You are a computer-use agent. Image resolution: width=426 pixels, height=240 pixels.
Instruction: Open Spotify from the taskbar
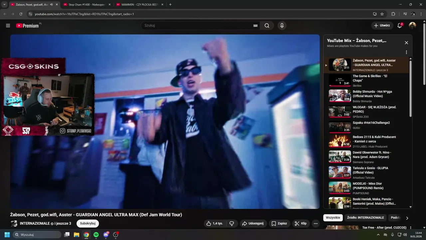click(x=96, y=235)
